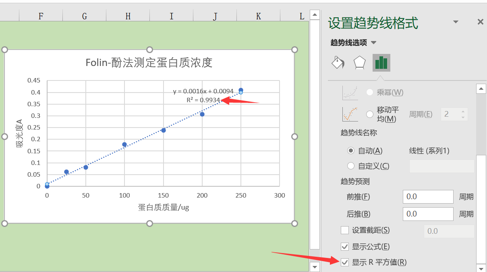This screenshot has width=487, height=272.
Task: Click the 前推(F) forecast input field
Action: [428, 197]
